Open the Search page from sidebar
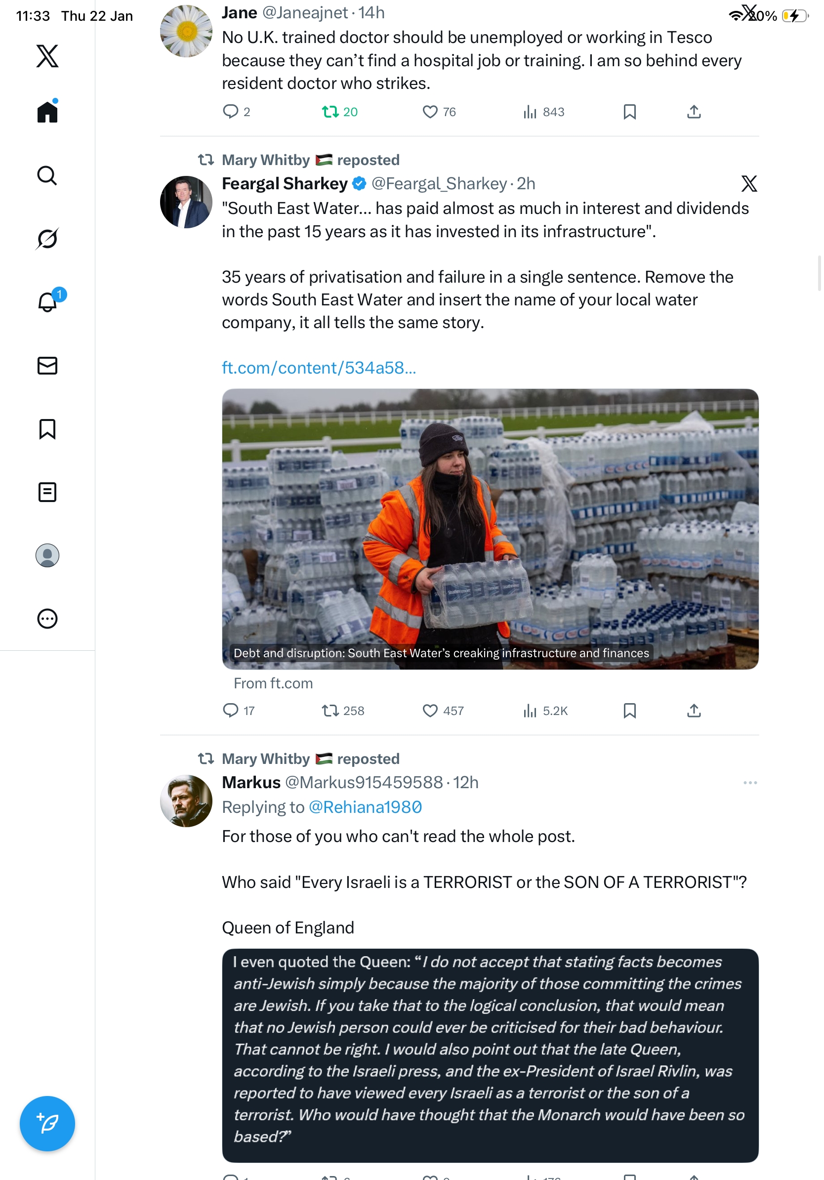The width and height of the screenshot is (824, 1180). 47,175
